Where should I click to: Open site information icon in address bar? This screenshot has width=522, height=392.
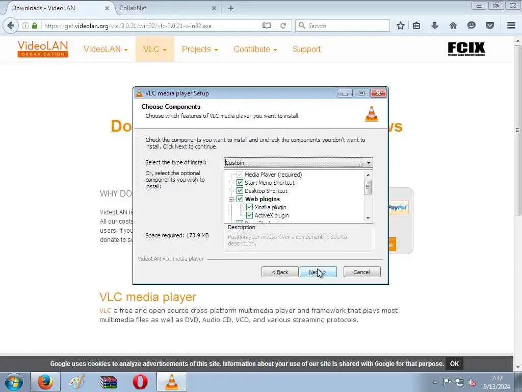click(x=25, y=26)
